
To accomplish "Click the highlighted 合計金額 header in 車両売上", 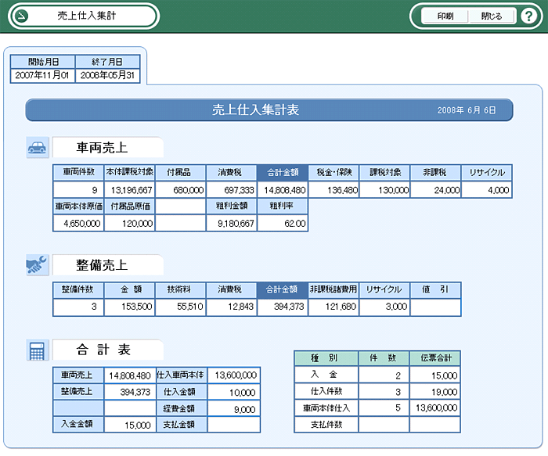I will point(282,173).
